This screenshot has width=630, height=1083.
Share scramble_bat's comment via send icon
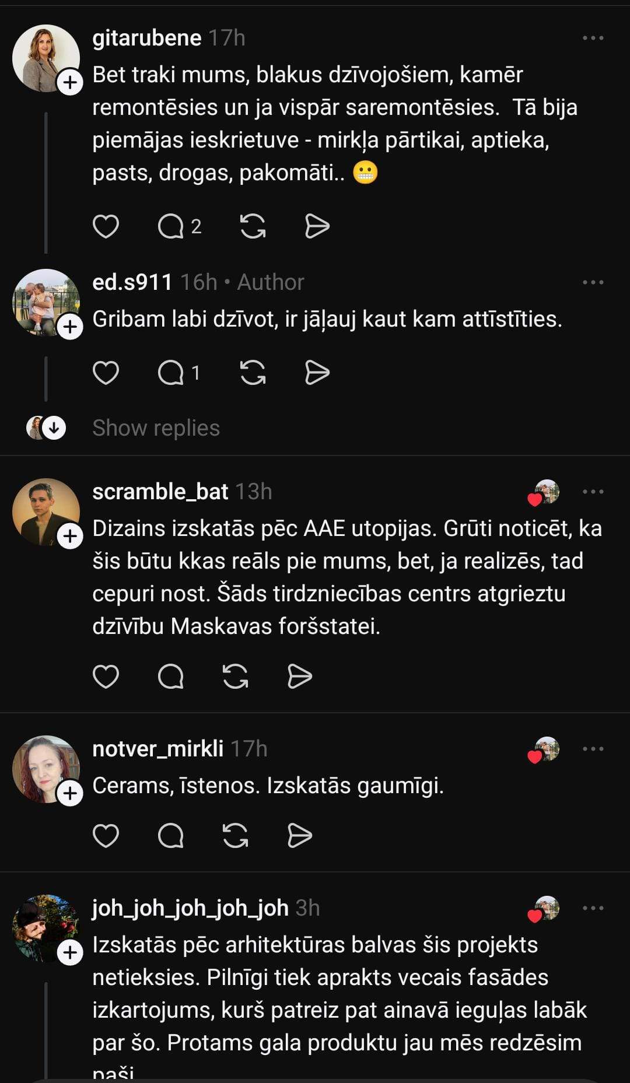tap(300, 677)
